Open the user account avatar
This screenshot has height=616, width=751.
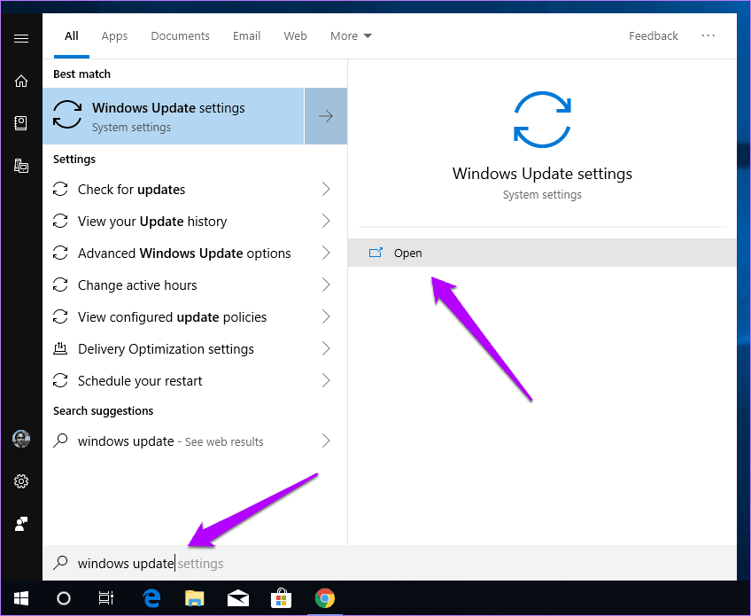point(21,439)
